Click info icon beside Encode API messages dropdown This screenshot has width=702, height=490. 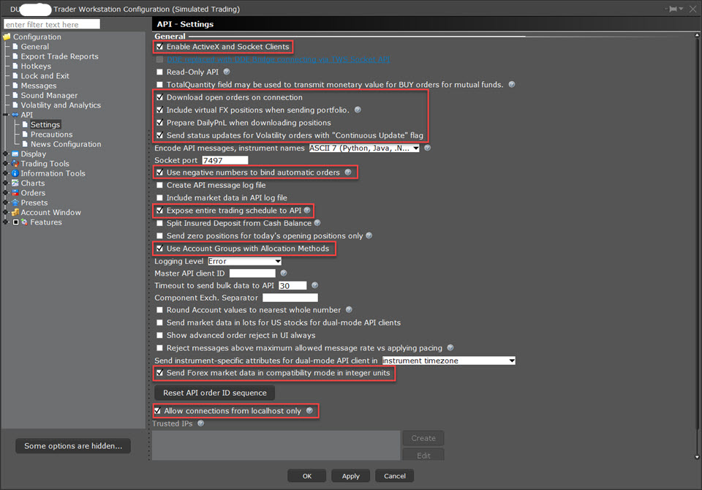click(x=427, y=148)
